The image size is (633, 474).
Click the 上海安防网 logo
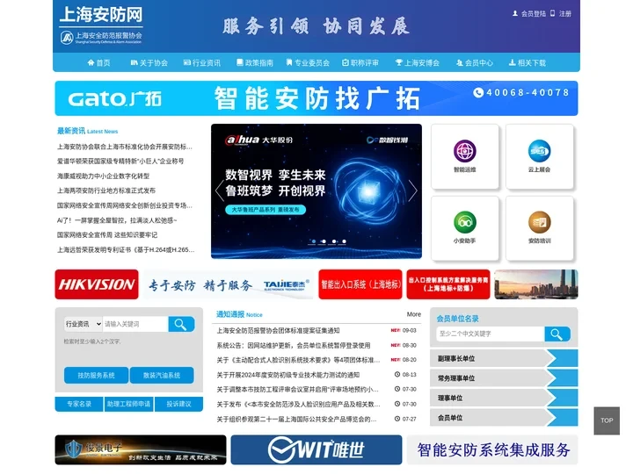(x=101, y=25)
